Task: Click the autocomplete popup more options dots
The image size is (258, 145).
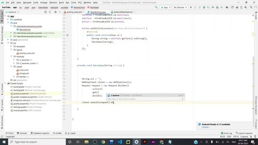Action: pyautogui.click(x=183, y=99)
